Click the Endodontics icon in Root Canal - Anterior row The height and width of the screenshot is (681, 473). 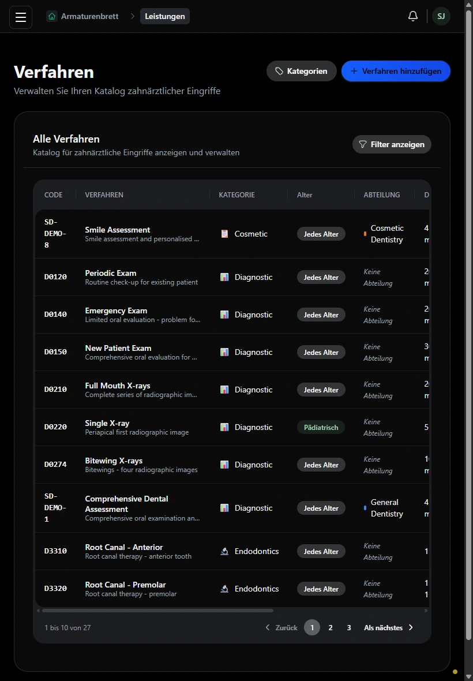(224, 551)
